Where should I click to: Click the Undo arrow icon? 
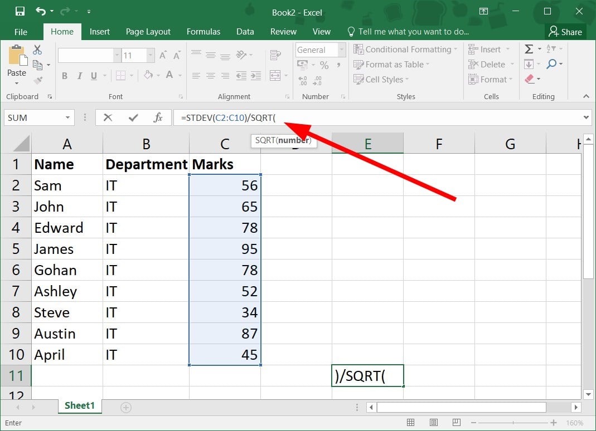click(41, 11)
